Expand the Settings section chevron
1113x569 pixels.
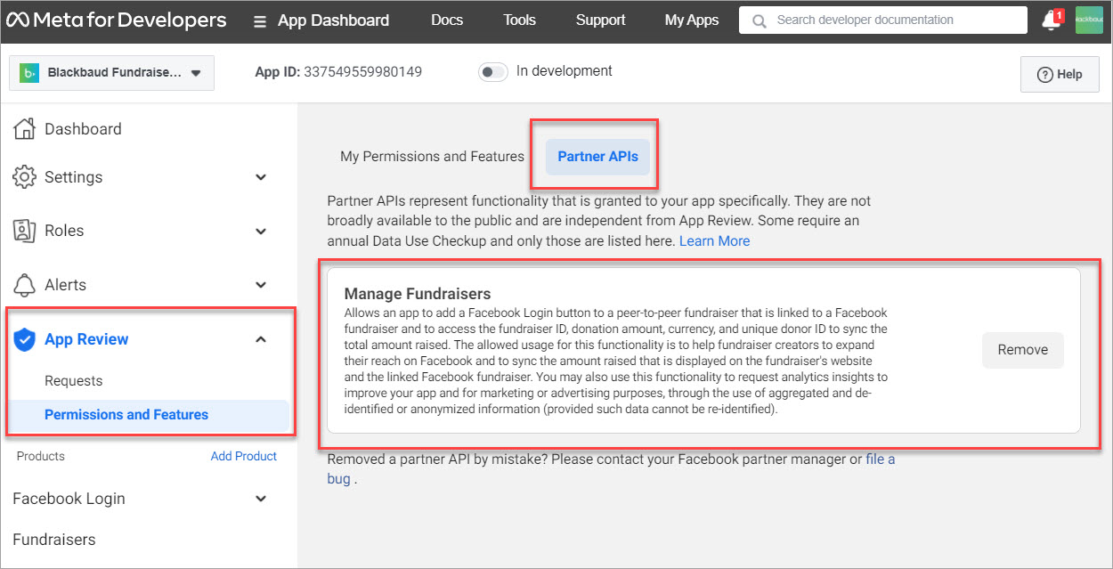click(261, 177)
